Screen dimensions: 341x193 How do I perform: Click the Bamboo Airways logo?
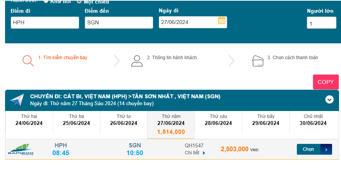coord(21,149)
